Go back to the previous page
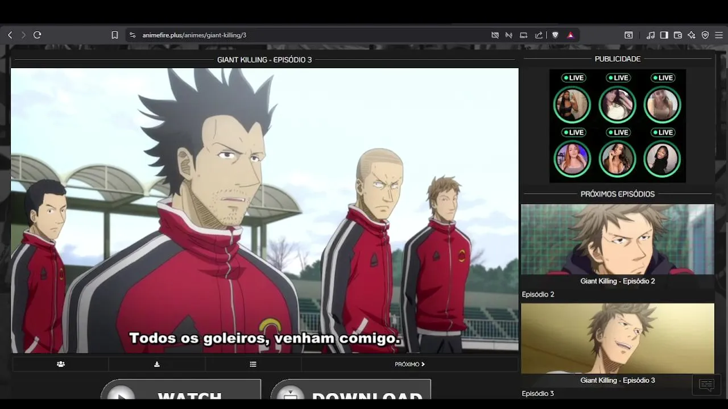Image resolution: width=728 pixels, height=409 pixels. pyautogui.click(x=10, y=35)
